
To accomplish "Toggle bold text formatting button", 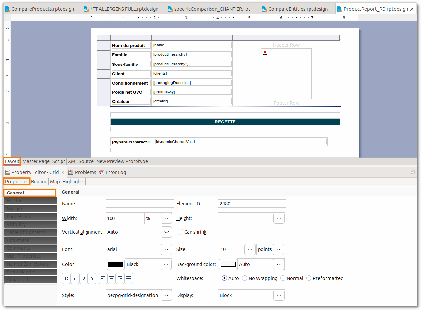I will [x=66, y=278].
